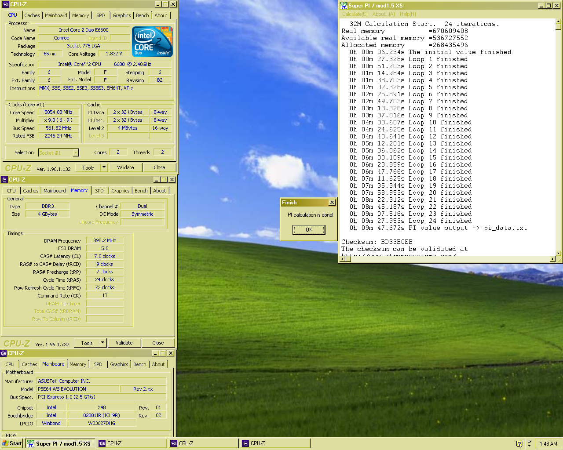Viewport: 563px width, 450px height.
Task: Click the taskbar clock showing 1:48 AM
Action: click(x=548, y=444)
